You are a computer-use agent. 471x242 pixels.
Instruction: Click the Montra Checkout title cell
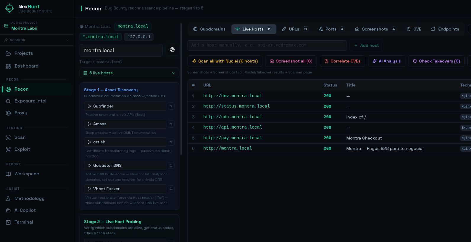click(x=364, y=138)
